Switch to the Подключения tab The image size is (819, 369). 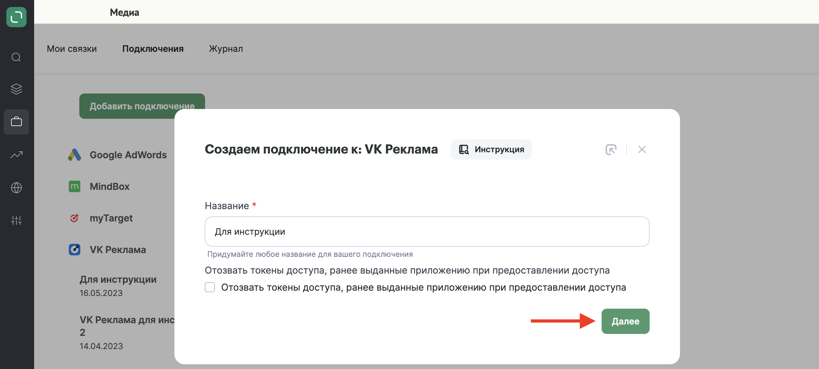pyautogui.click(x=153, y=49)
